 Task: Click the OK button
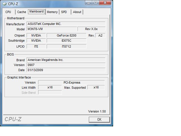(99, 120)
